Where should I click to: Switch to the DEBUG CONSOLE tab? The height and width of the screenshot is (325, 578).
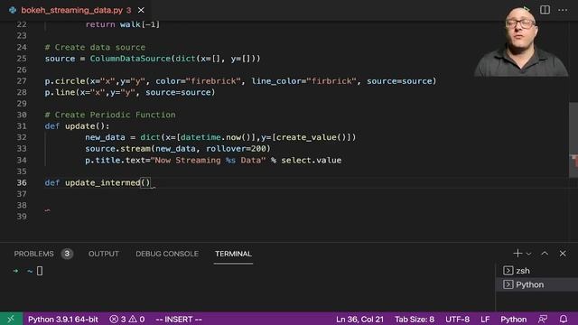point(167,254)
